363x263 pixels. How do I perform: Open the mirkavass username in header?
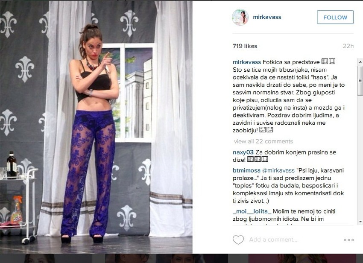coord(267,17)
